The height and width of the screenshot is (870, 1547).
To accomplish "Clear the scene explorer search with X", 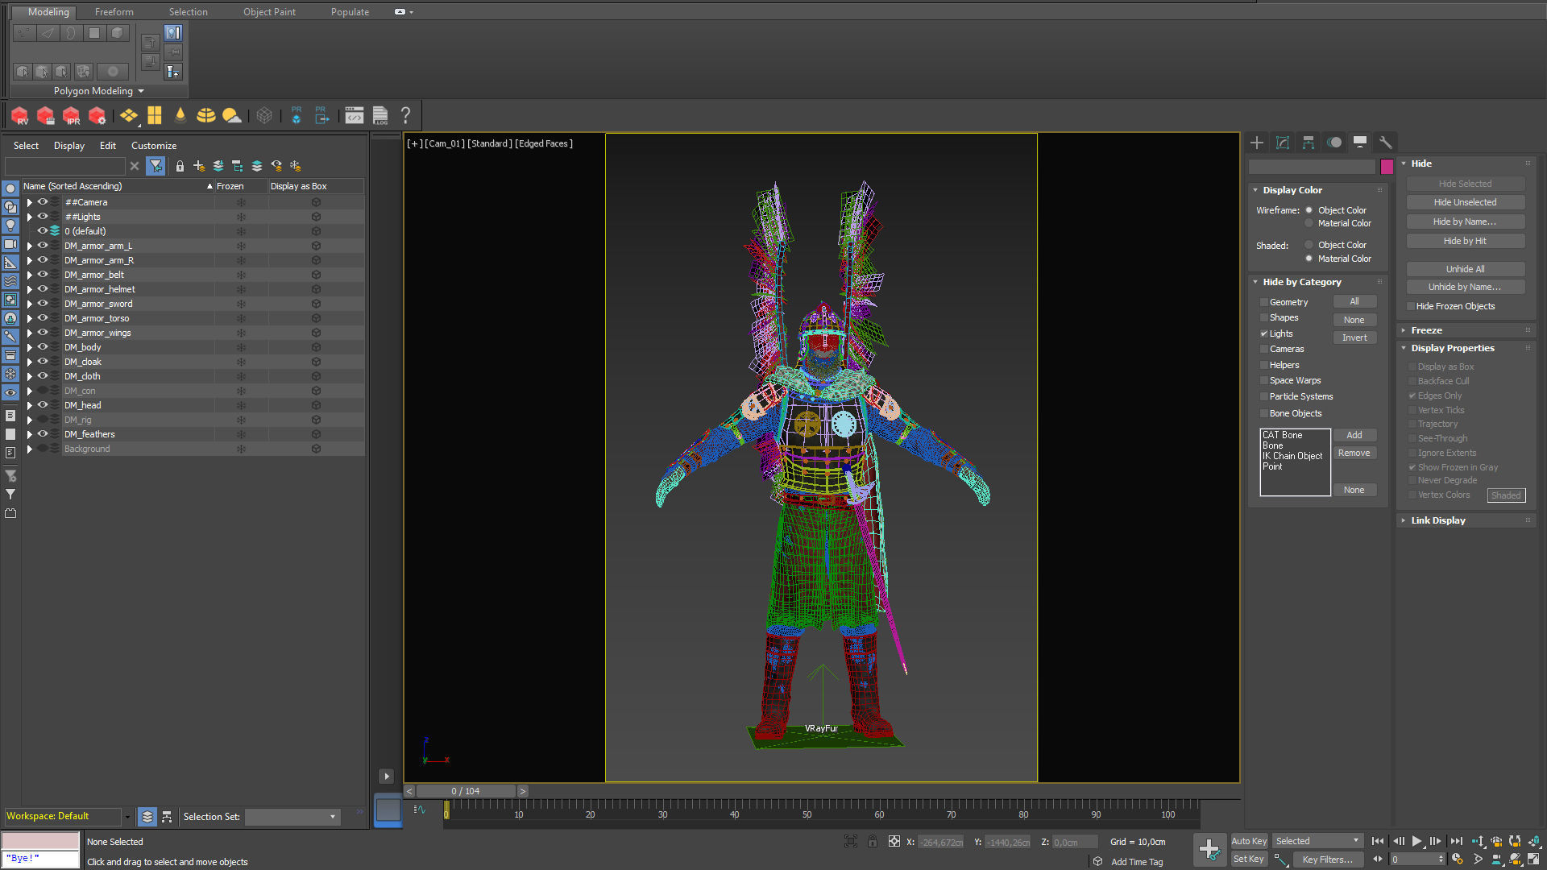I will tap(135, 166).
